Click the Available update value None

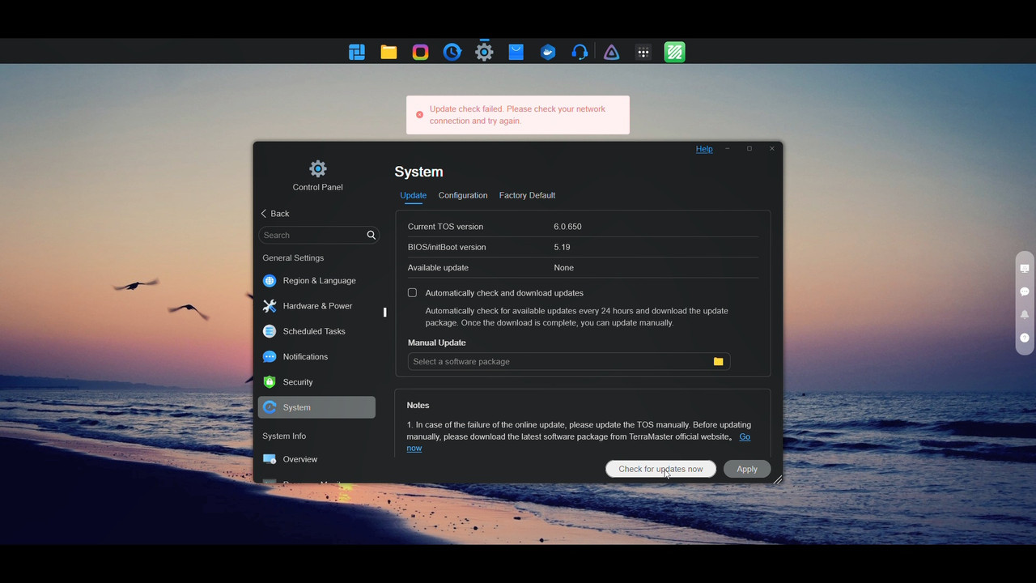pyautogui.click(x=563, y=267)
